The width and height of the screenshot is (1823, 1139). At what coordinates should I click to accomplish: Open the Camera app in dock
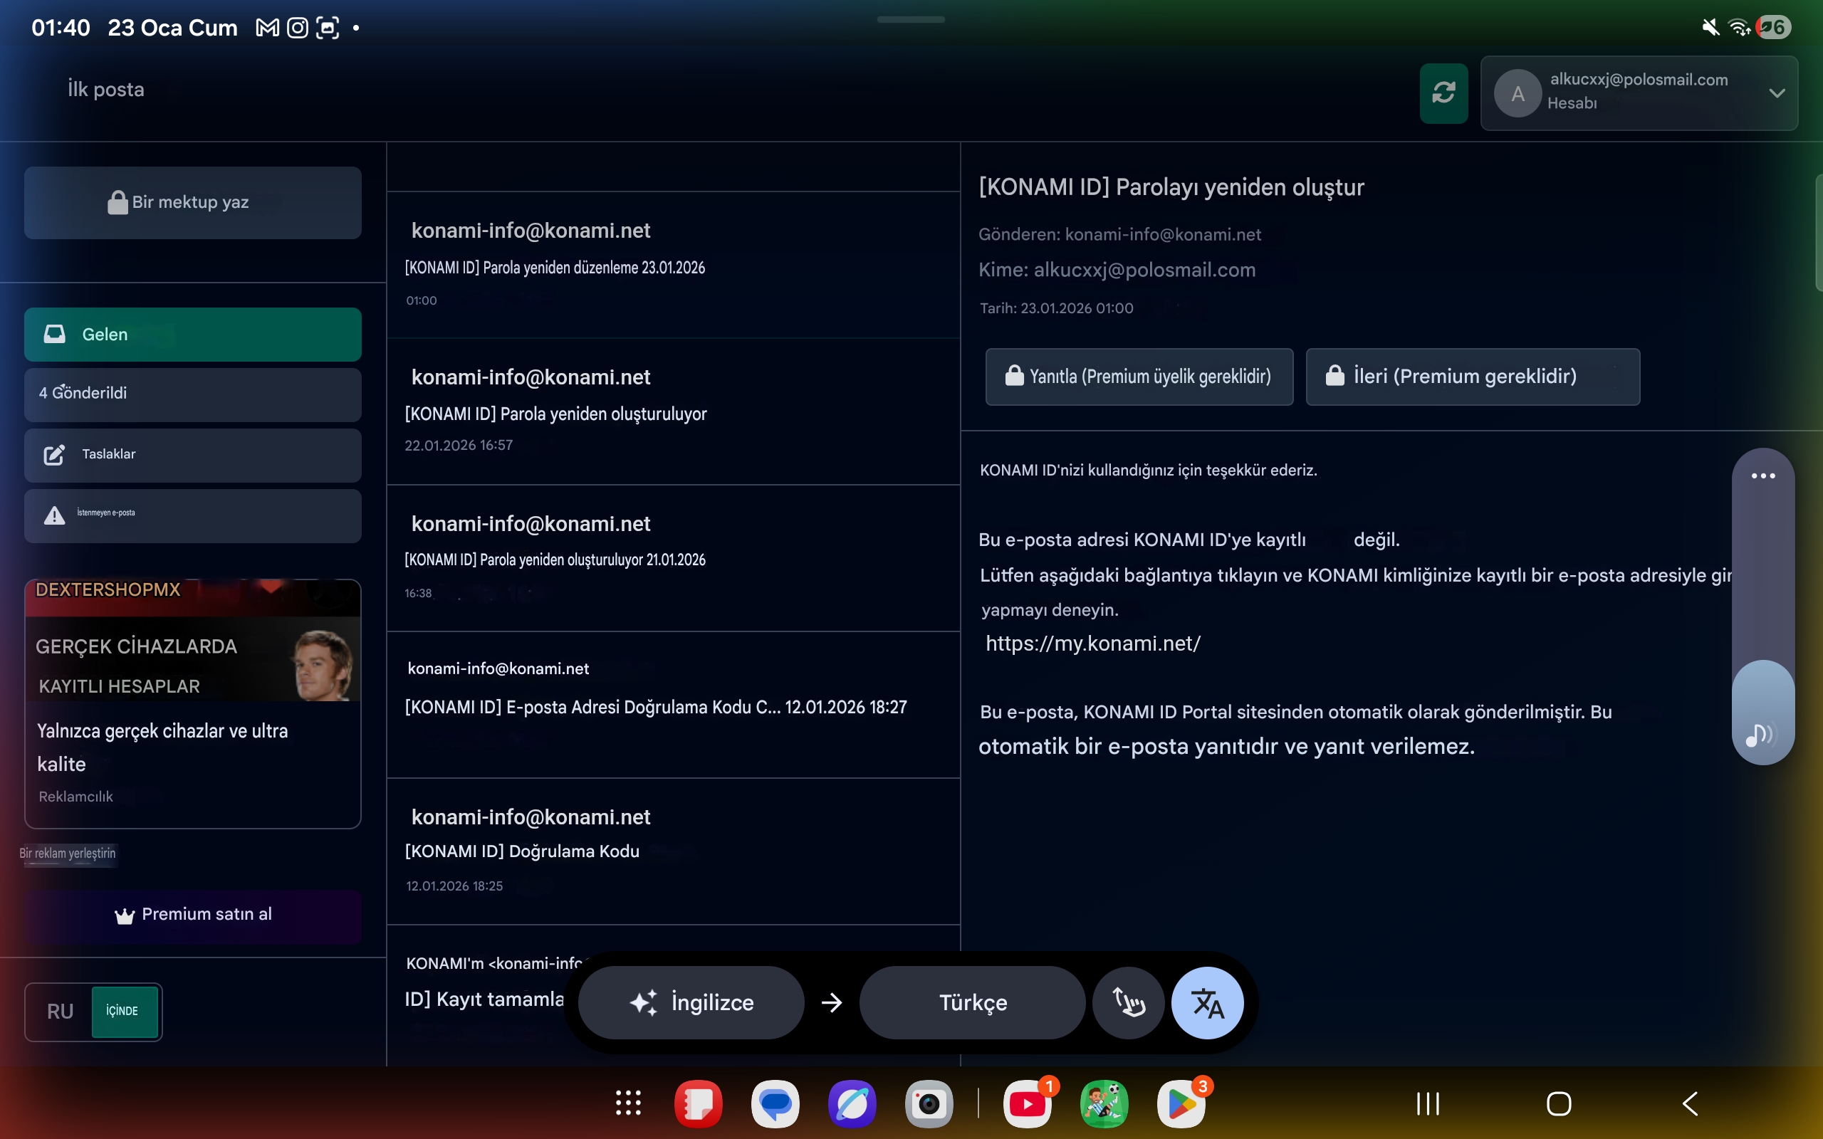(929, 1104)
